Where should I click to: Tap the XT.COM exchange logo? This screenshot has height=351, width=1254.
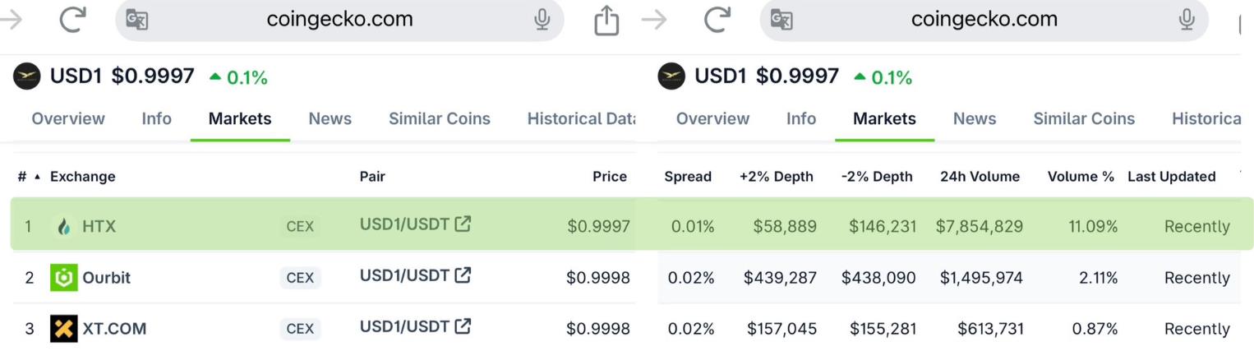63,329
